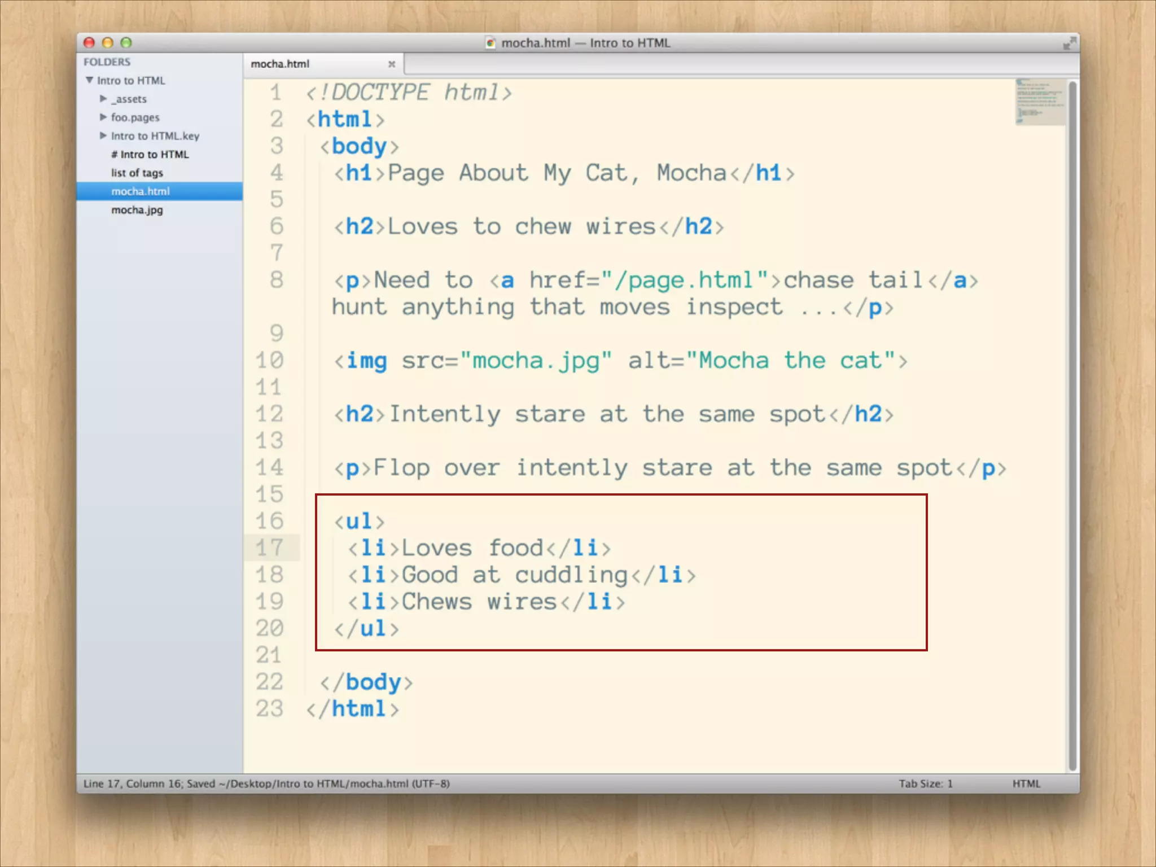Click the code minimap thumbnail

click(x=1040, y=102)
